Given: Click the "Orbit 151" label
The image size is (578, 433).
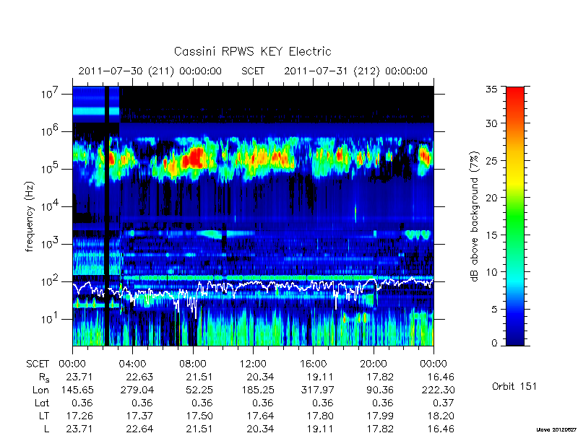Looking at the screenshot, I should [x=514, y=386].
